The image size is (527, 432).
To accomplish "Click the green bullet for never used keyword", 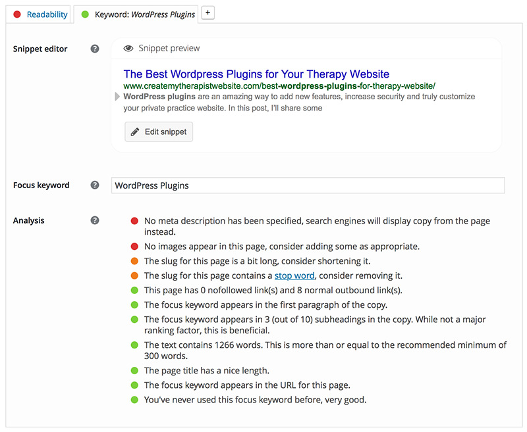I will (134, 400).
